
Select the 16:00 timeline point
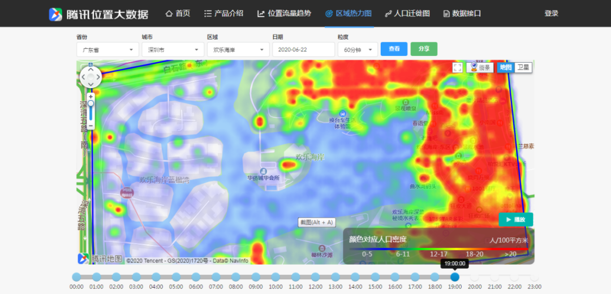395,277
